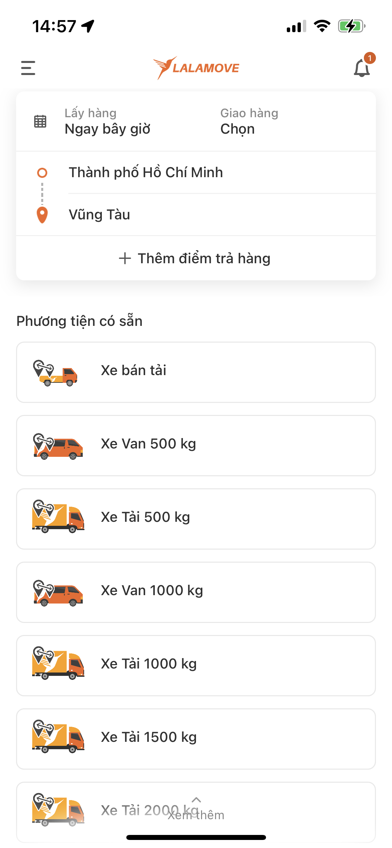The width and height of the screenshot is (392, 848).
Task: Select the Xe Tải 1500 kg vehicle option
Action: pos(196,739)
